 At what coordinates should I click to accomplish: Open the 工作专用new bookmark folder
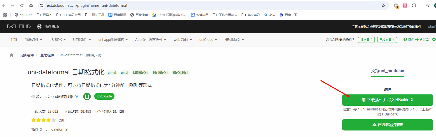(x=225, y=15)
